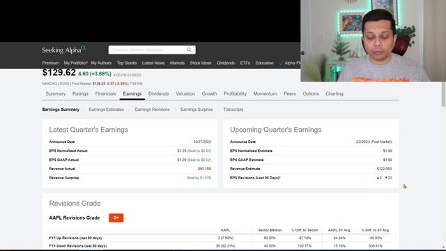
Task: Open ETFs navigation item
Action: (245, 63)
